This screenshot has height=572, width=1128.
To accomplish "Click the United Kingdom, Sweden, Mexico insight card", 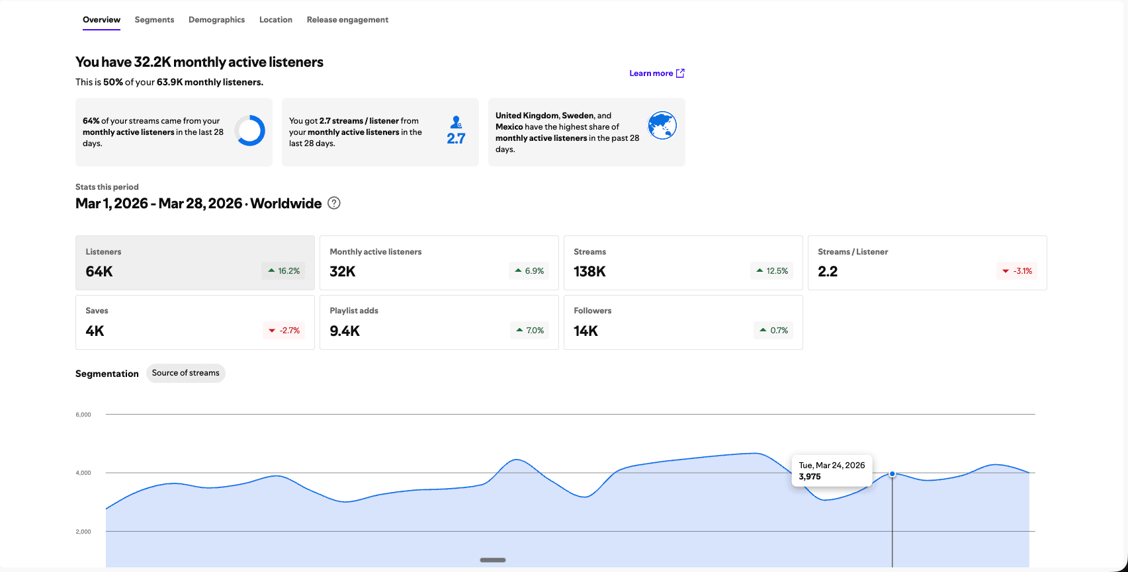I will pos(587,132).
